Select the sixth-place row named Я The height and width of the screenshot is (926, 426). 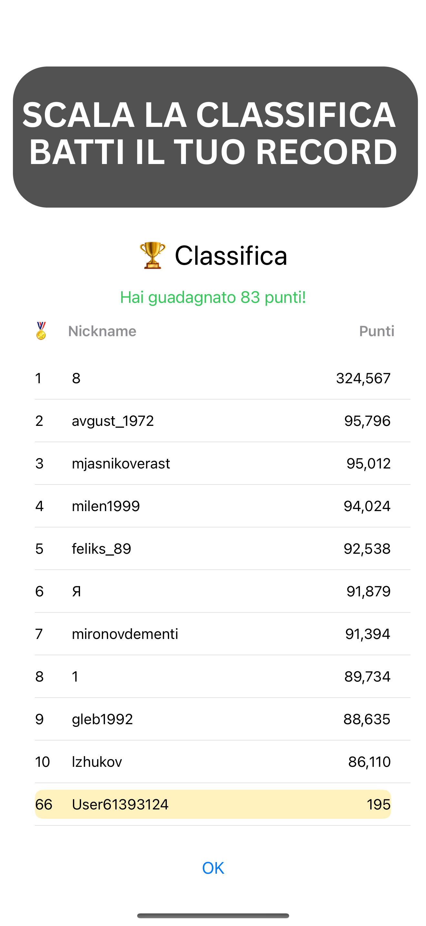click(213, 591)
